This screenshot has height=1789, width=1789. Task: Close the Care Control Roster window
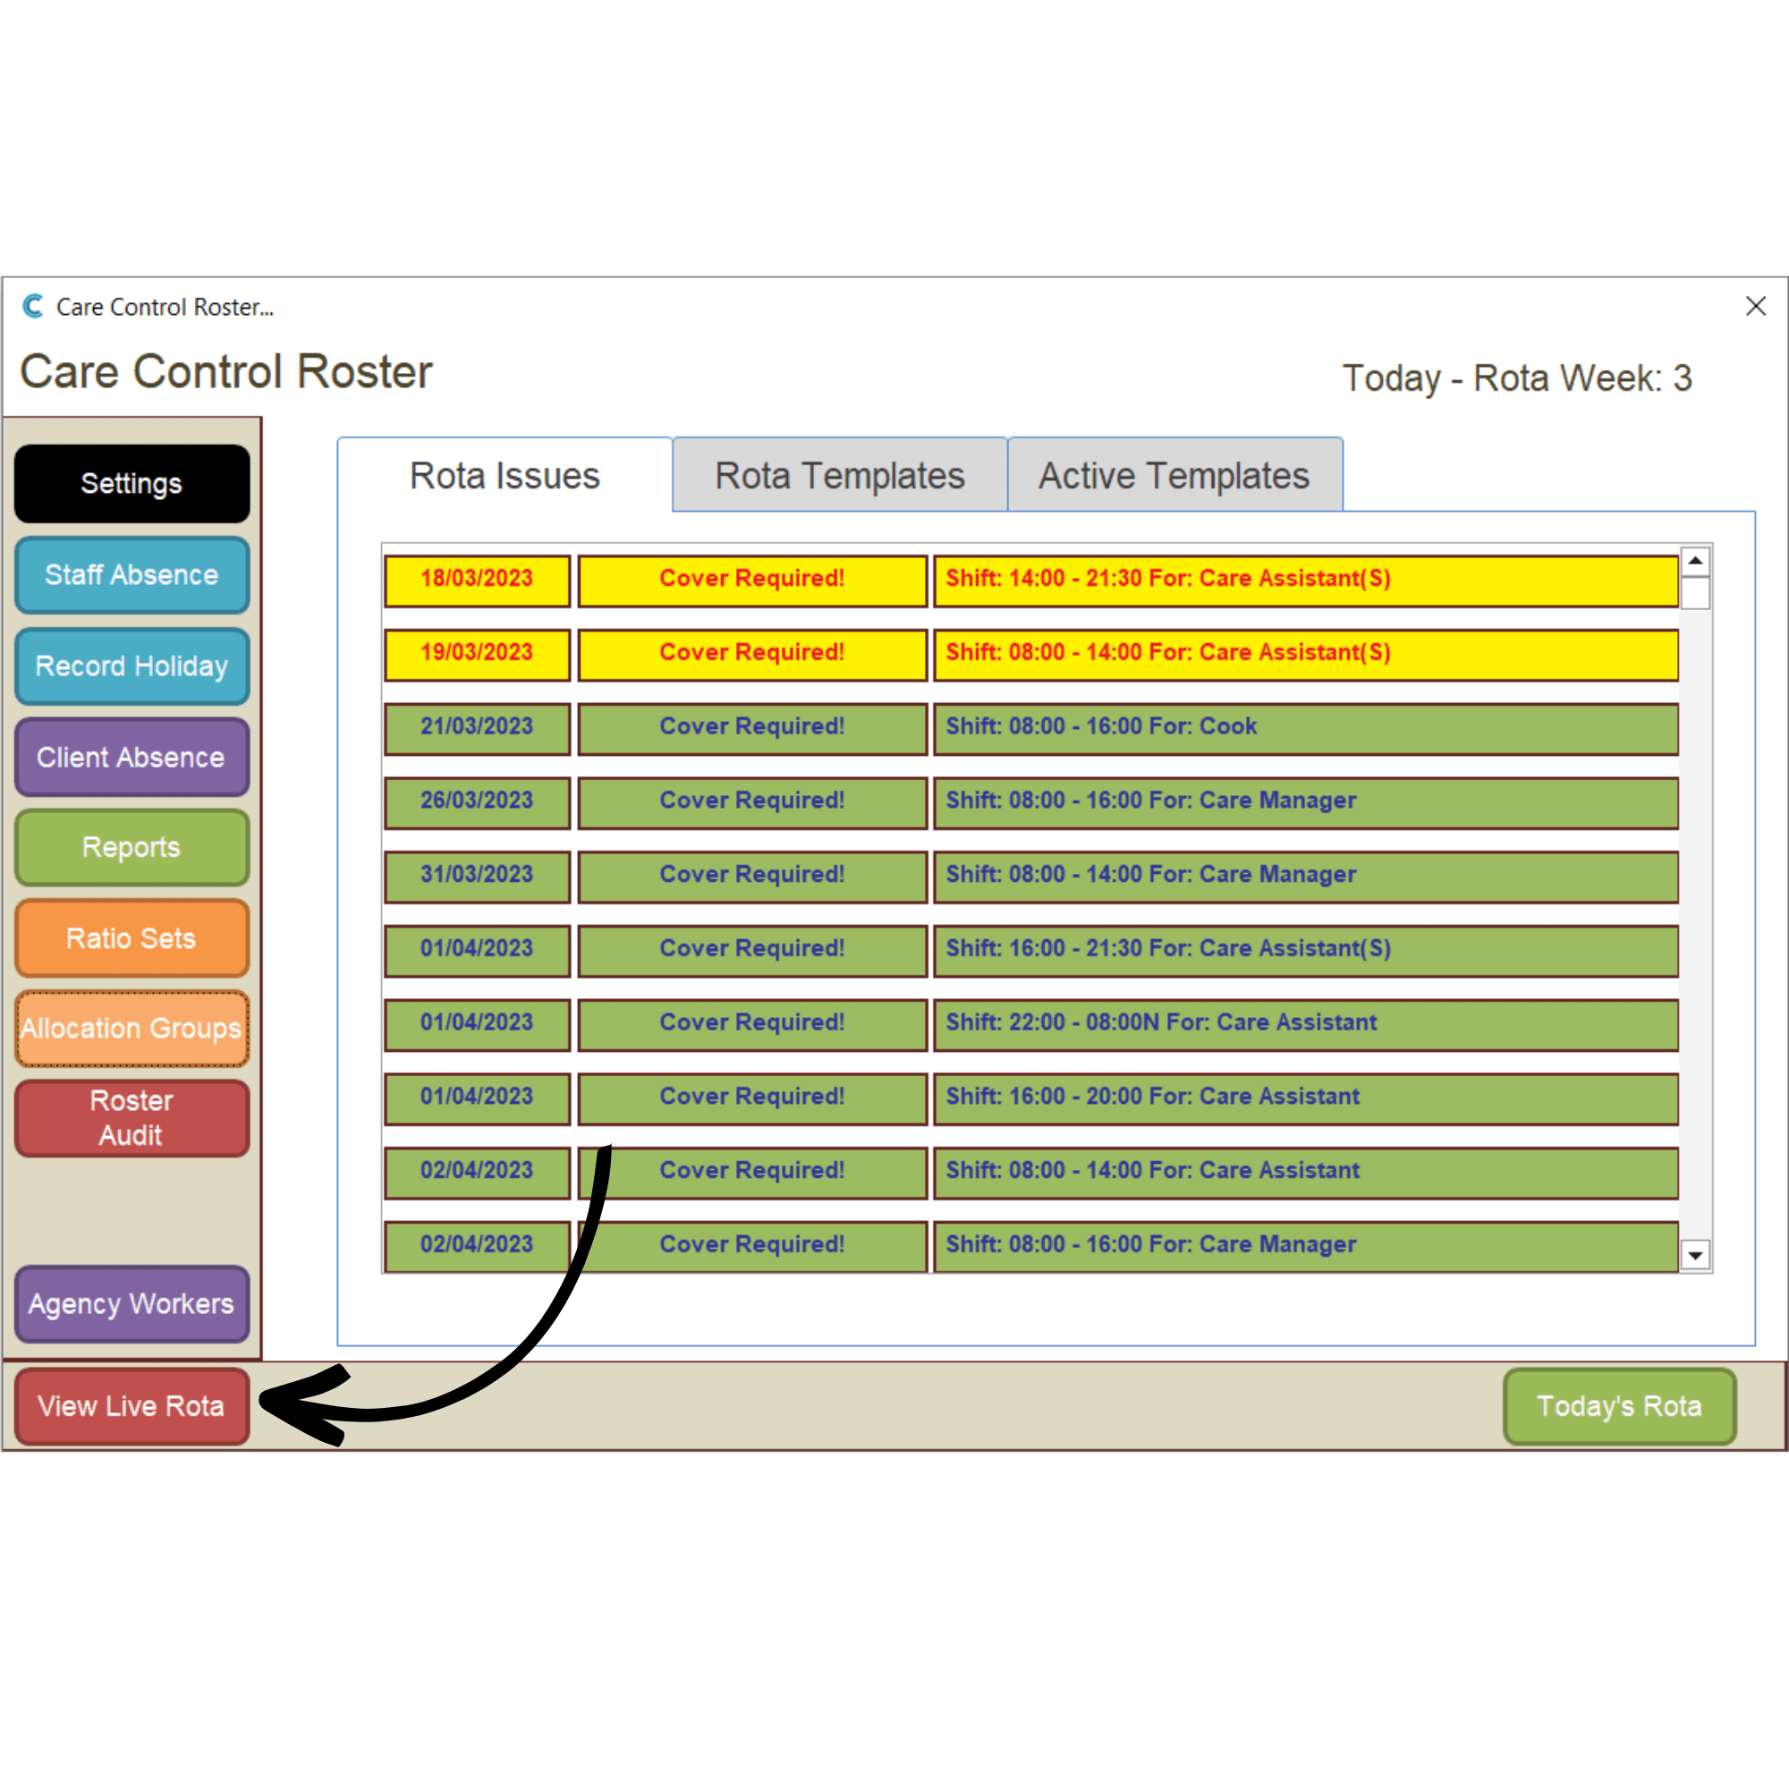click(x=1755, y=307)
